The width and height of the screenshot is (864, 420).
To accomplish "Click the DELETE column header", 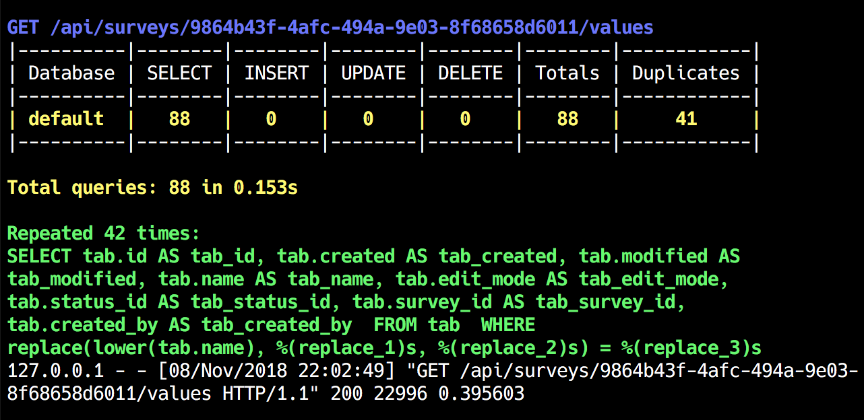I will [470, 73].
